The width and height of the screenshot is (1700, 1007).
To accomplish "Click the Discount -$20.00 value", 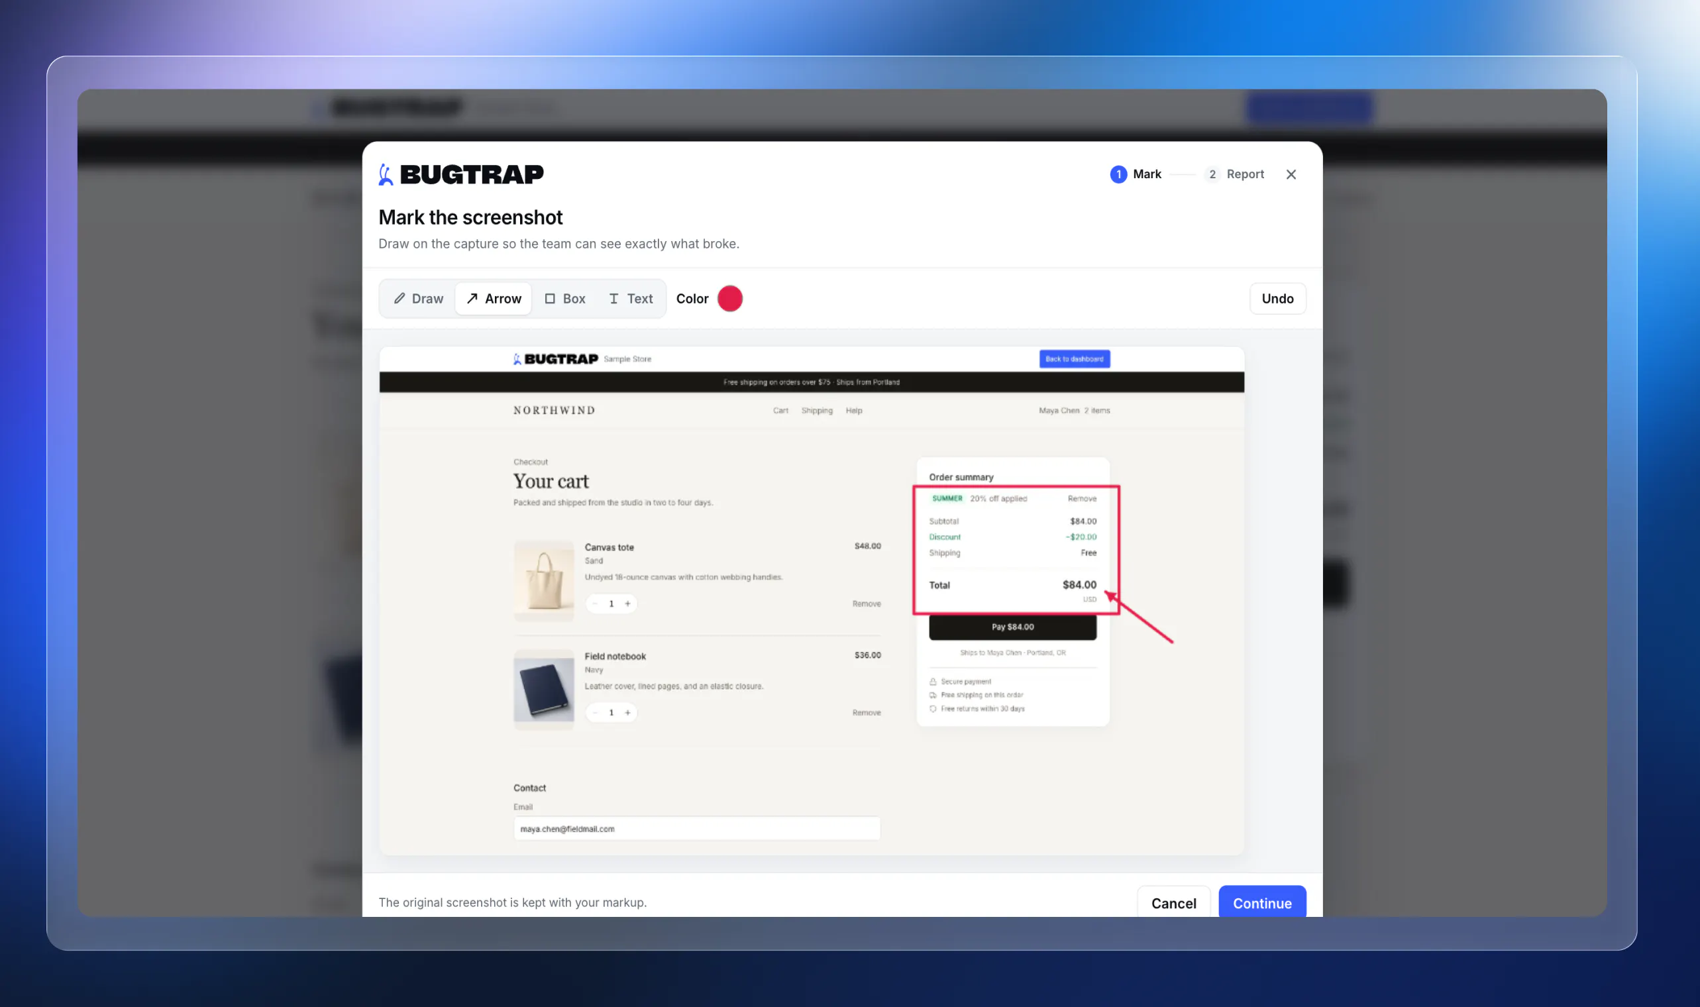I will click(1081, 537).
